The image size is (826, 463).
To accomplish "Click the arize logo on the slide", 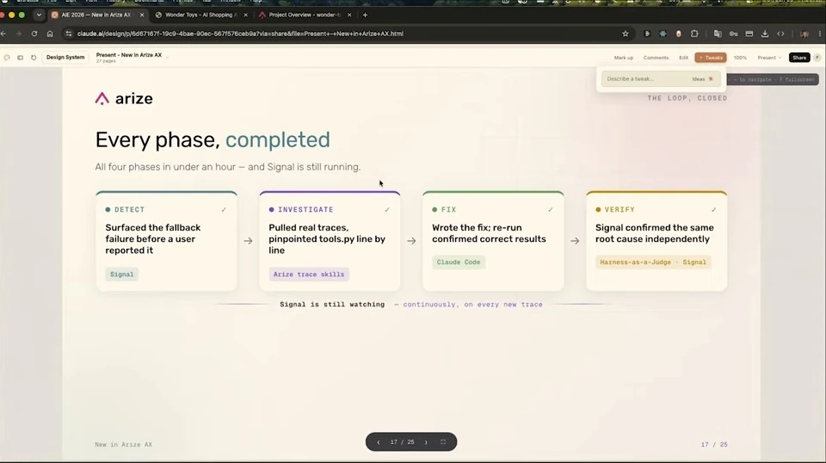I will (124, 98).
